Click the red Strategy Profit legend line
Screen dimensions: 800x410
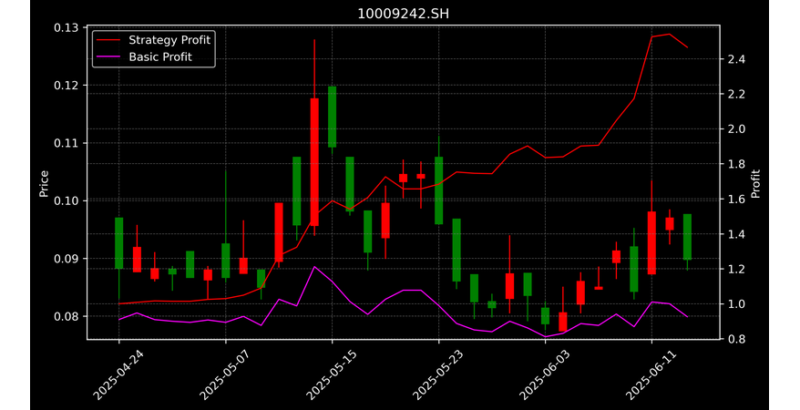(108, 40)
